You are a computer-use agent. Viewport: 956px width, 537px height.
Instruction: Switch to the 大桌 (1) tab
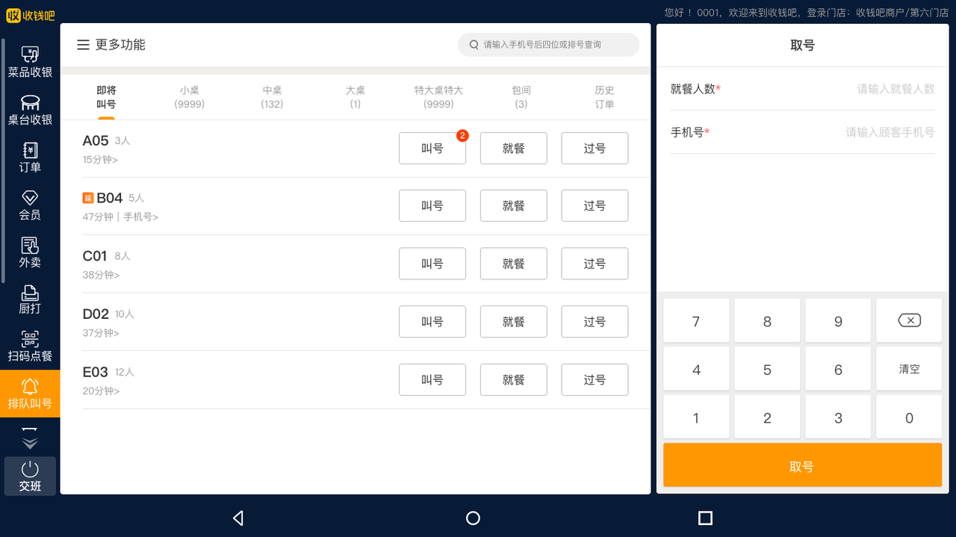(356, 97)
